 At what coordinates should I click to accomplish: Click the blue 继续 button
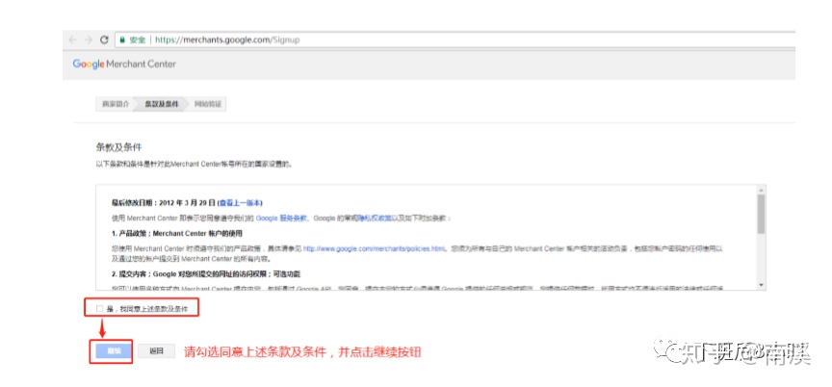pyautogui.click(x=114, y=351)
